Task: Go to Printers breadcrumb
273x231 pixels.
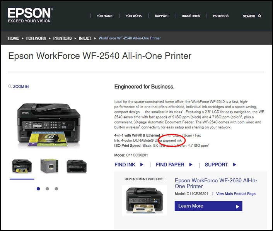Action: click(62, 38)
